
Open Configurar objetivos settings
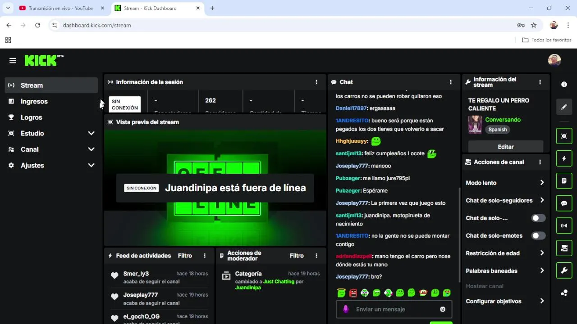[x=505, y=301]
